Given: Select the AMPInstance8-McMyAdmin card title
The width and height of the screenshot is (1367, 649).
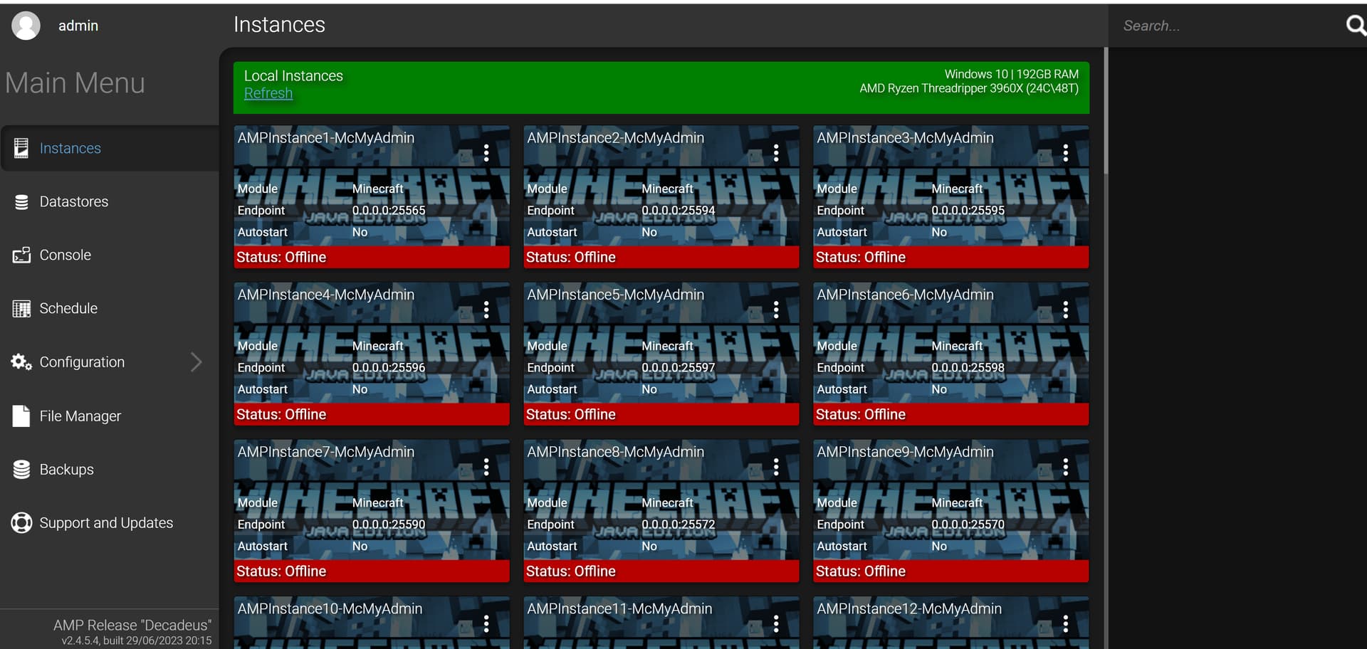Looking at the screenshot, I should click(x=616, y=452).
